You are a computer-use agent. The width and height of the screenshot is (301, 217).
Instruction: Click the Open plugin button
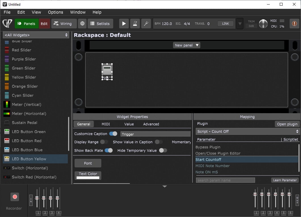287,124
